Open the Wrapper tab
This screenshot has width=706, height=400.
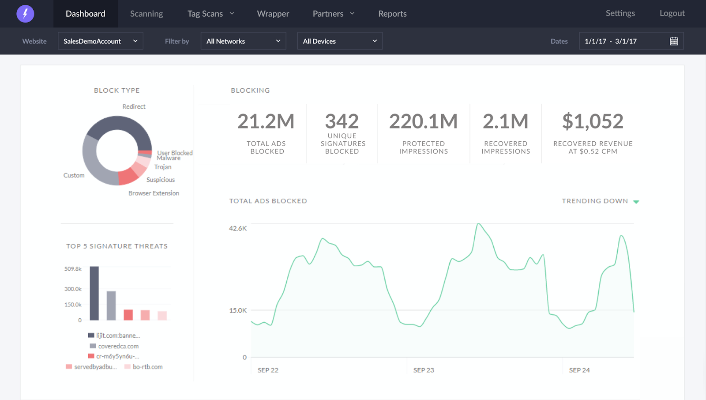tap(273, 14)
